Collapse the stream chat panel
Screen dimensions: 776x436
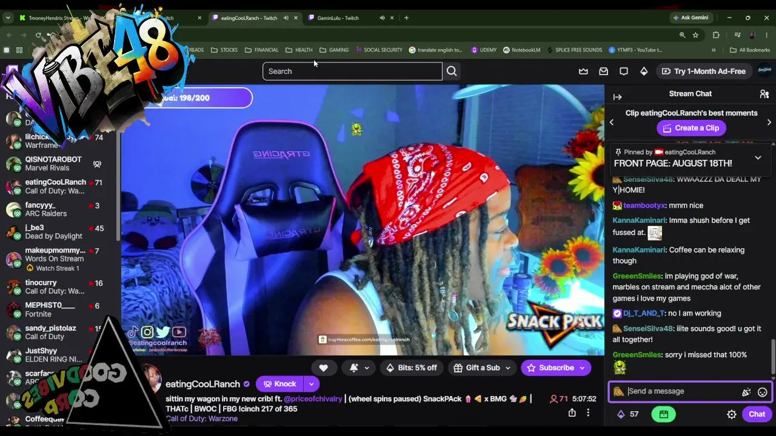tap(617, 97)
